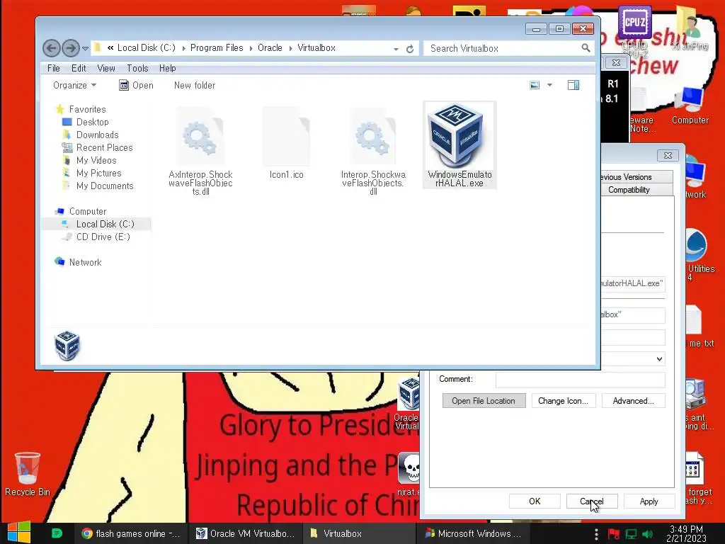Screen dimensions: 725x544
Task: Select Computer in the navigation pane
Action: pyautogui.click(x=87, y=211)
